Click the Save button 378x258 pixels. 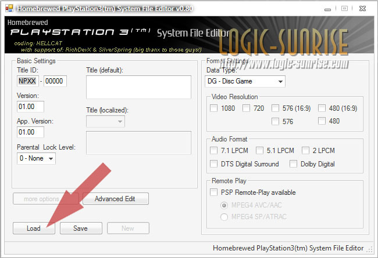point(81,228)
